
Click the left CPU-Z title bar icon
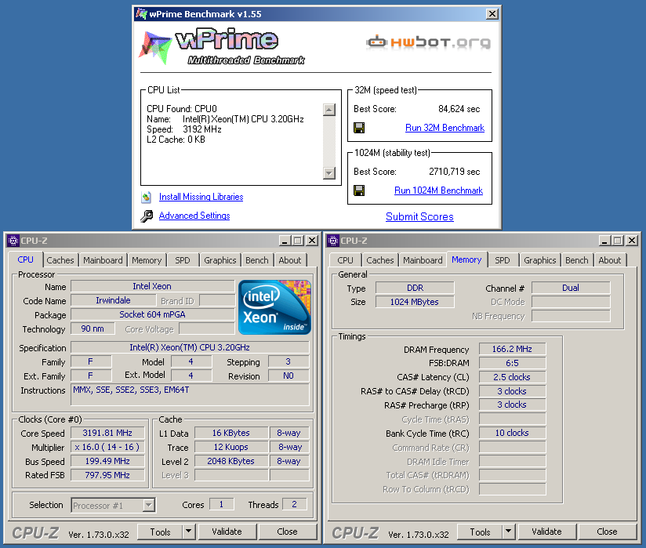point(13,241)
